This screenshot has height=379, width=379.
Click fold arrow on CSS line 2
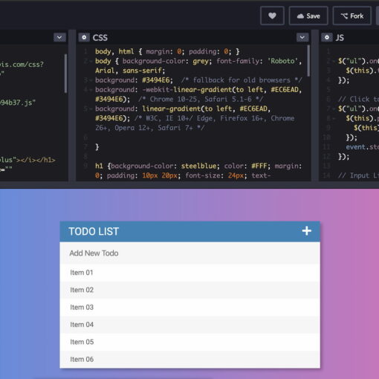point(91,61)
